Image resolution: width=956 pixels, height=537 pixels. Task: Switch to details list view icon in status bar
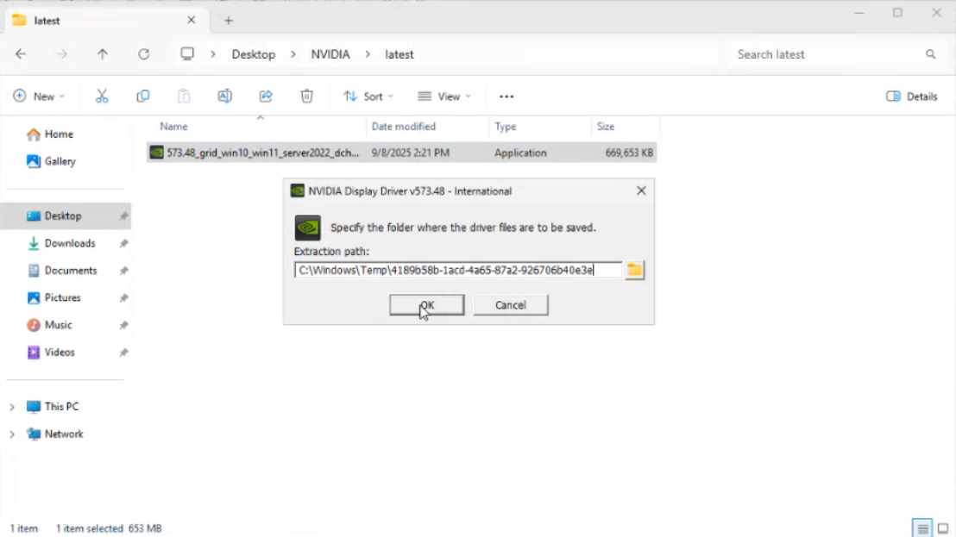(x=922, y=528)
